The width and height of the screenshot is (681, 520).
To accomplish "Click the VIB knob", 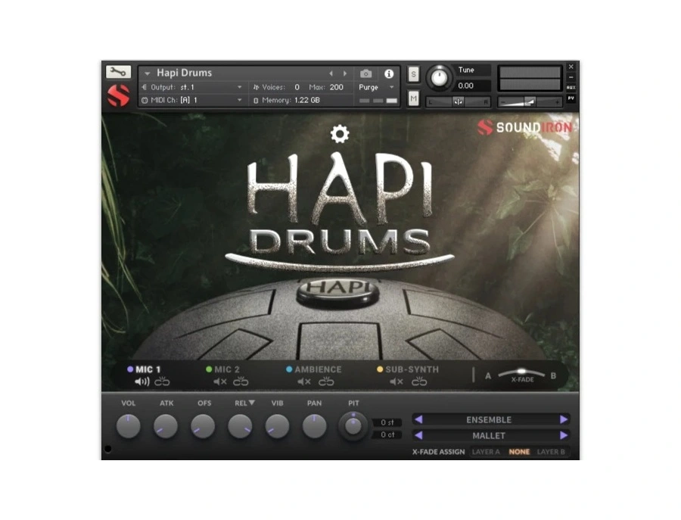I will point(277,425).
